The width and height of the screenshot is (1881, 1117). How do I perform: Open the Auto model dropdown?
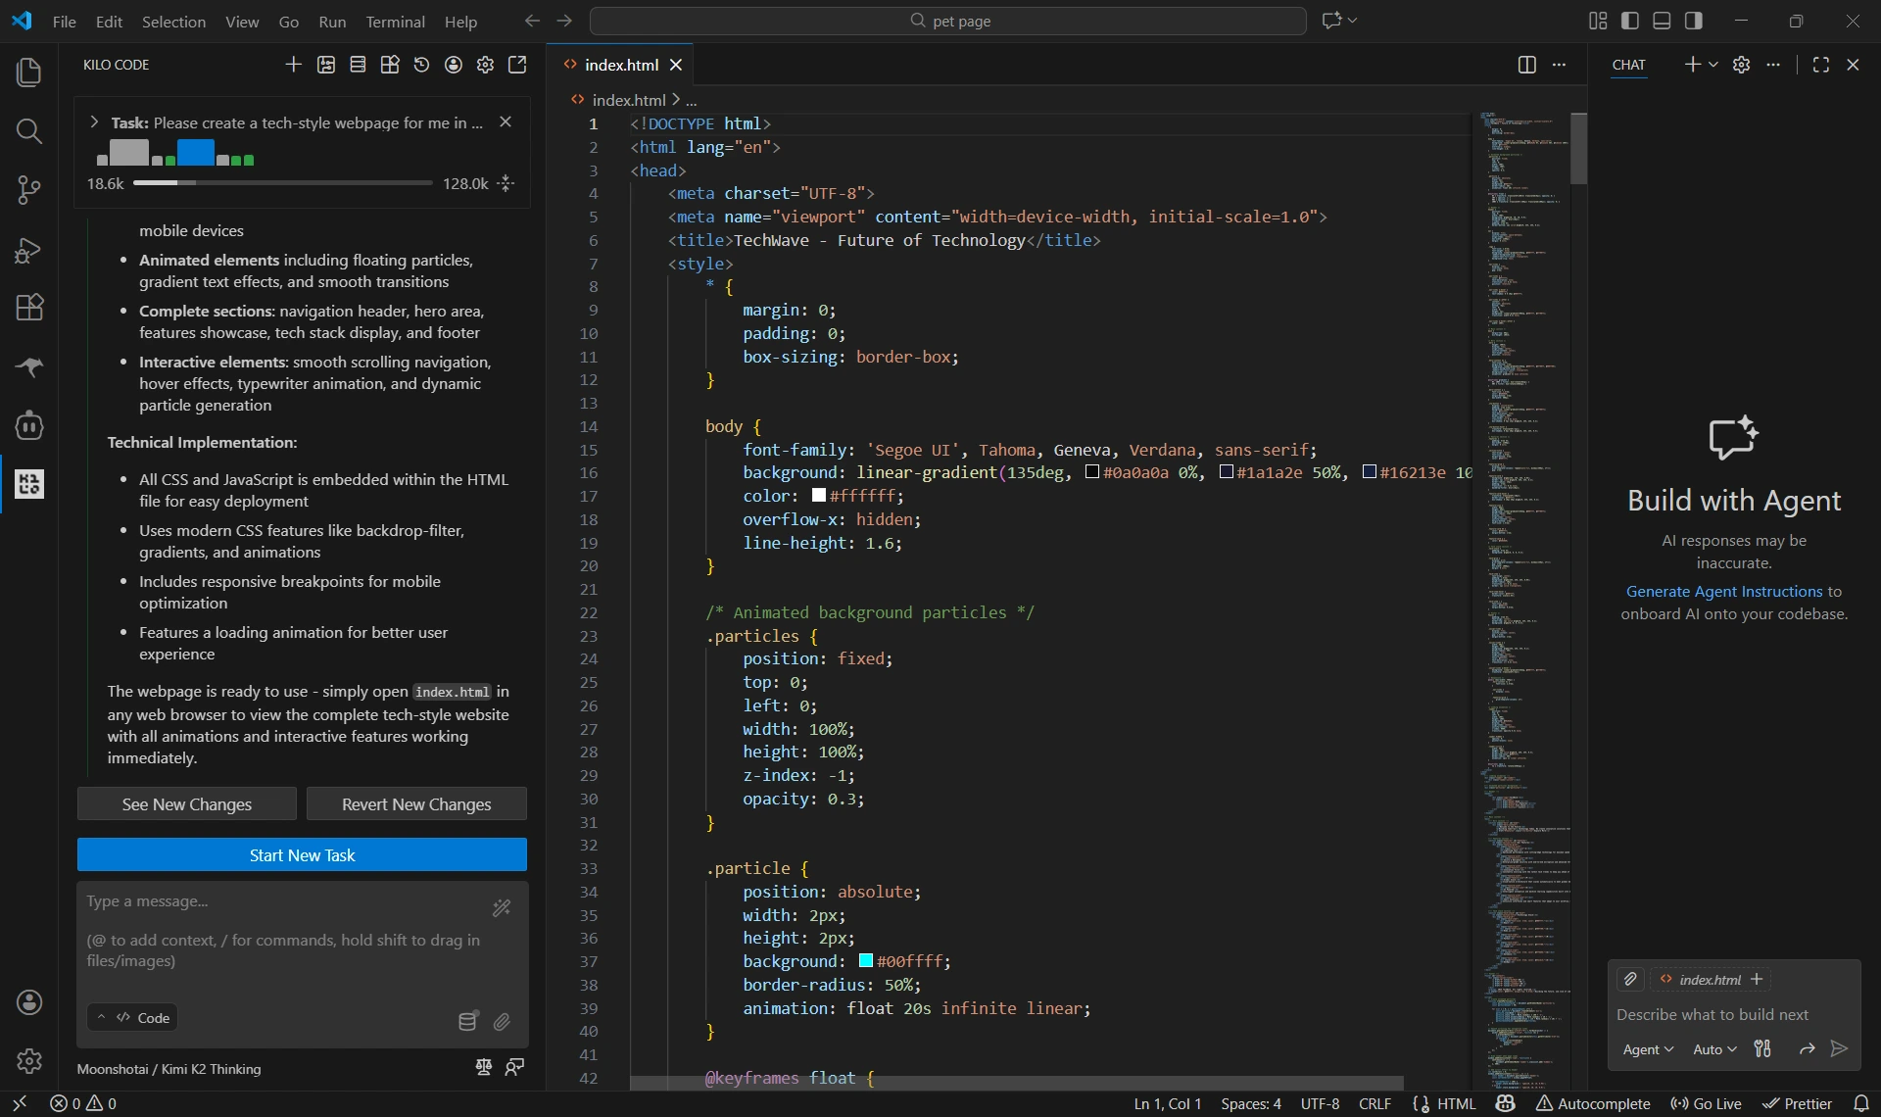[1714, 1049]
